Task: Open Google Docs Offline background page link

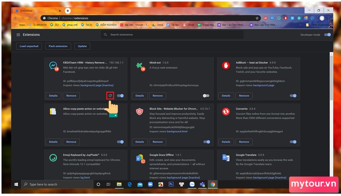Action: (183, 177)
